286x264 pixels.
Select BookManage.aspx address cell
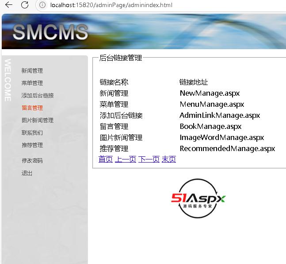[211, 127]
